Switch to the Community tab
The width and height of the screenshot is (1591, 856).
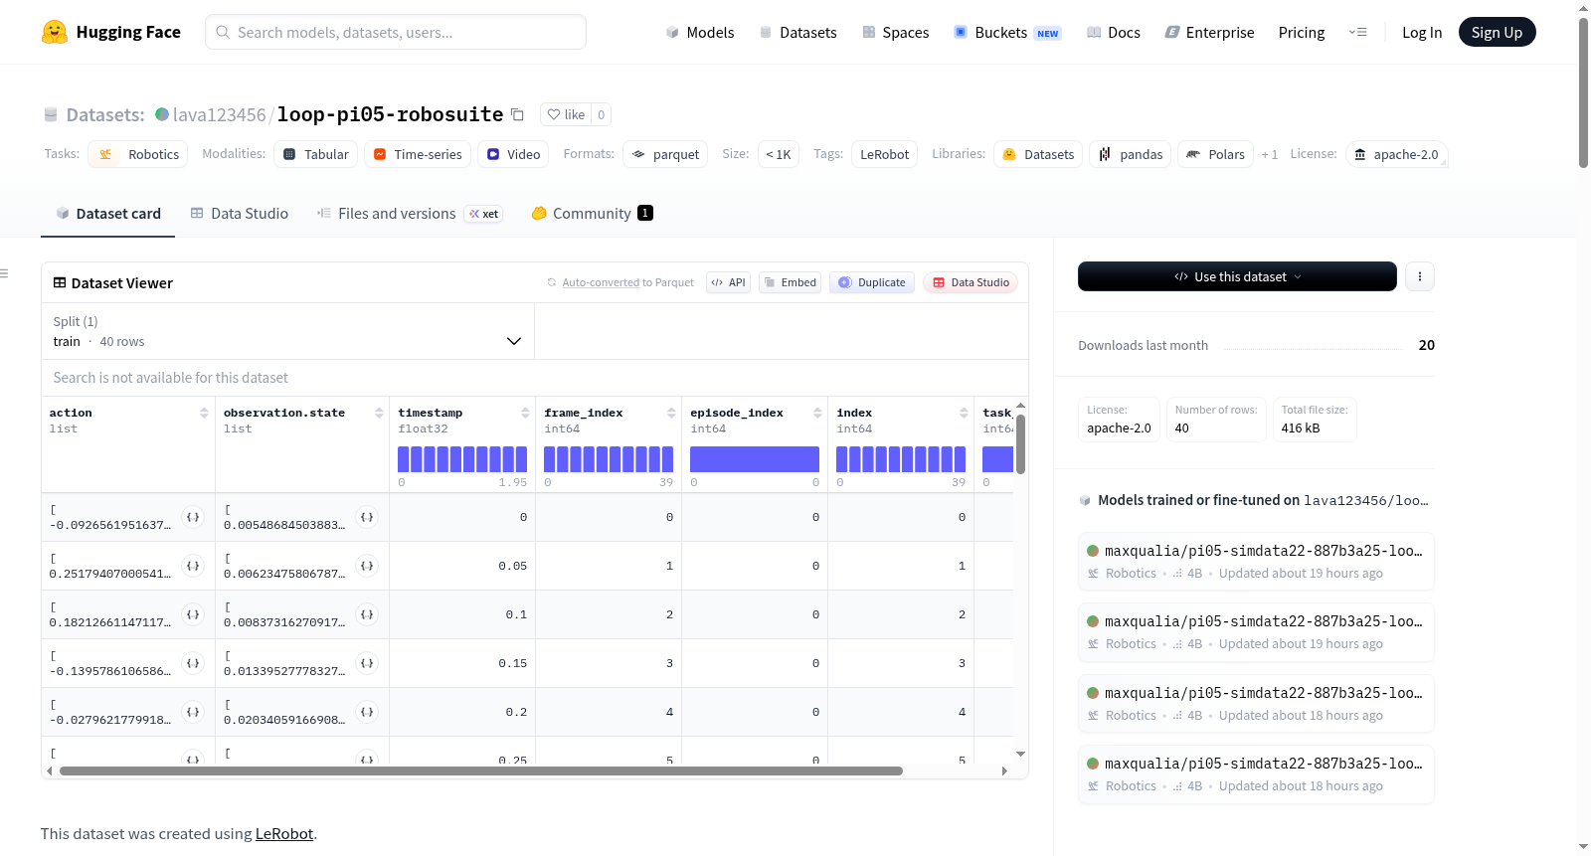[593, 213]
